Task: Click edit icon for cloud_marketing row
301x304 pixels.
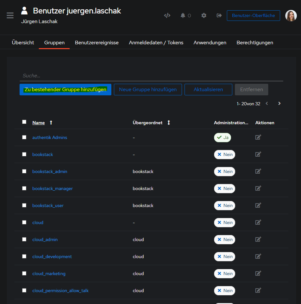Action: click(x=258, y=274)
